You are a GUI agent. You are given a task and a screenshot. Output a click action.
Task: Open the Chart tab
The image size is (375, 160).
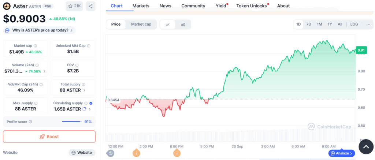point(116,6)
